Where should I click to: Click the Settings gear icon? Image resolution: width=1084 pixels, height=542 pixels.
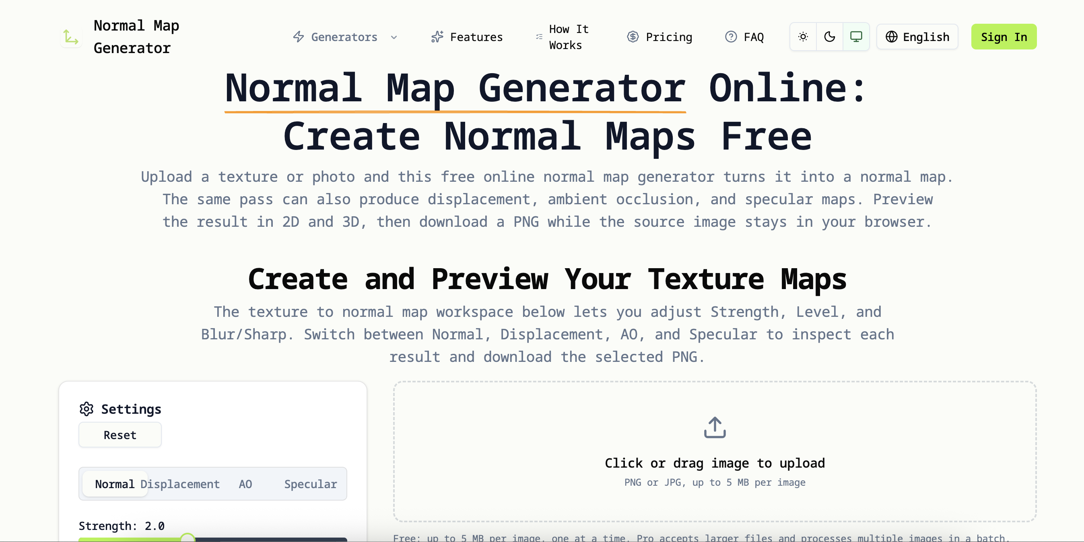[x=86, y=409]
